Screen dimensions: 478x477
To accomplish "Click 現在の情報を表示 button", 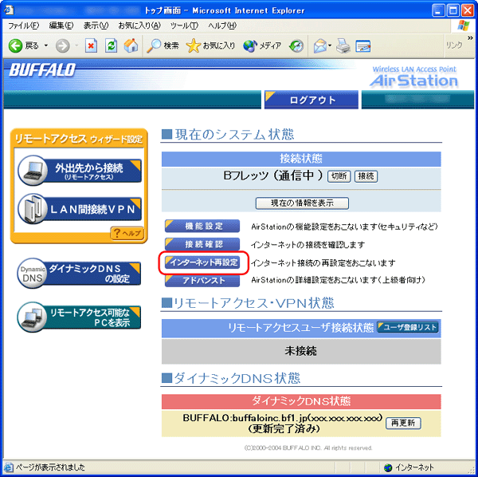I will pos(302,203).
